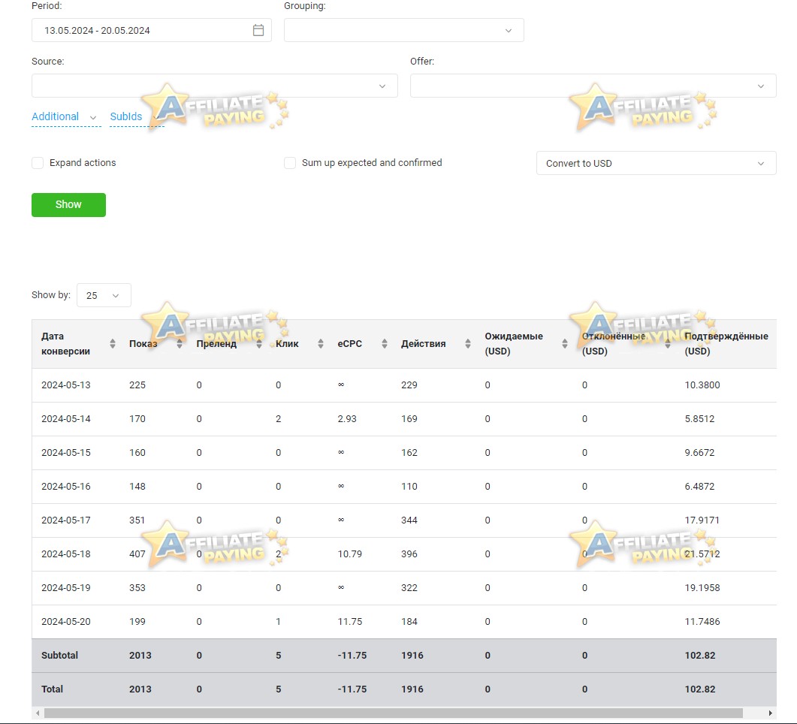Sort by Показ column arrows
This screenshot has height=724, width=797.
coord(180,344)
